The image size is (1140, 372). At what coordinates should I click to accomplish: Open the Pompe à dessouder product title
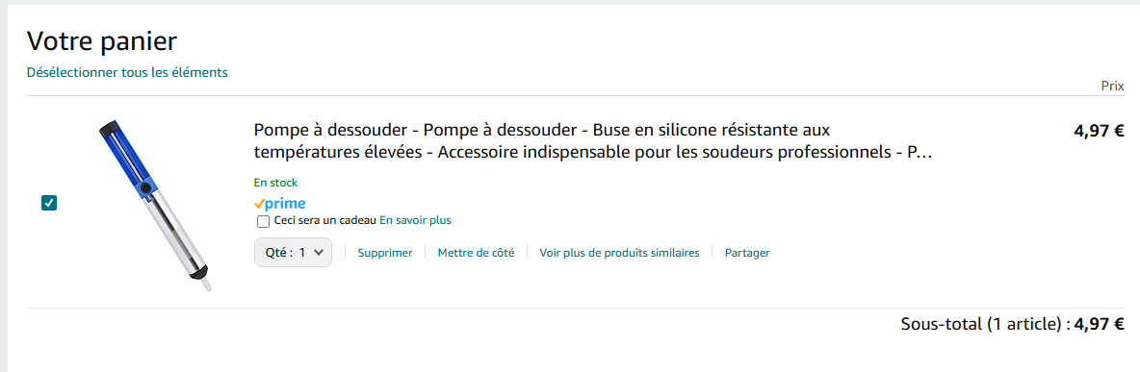(x=592, y=142)
